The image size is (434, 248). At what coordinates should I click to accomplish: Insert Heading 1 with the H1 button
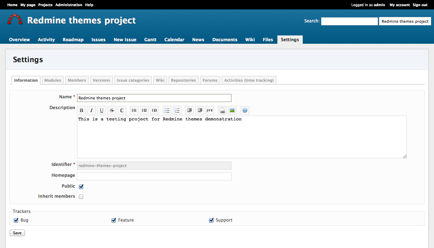tap(134, 110)
